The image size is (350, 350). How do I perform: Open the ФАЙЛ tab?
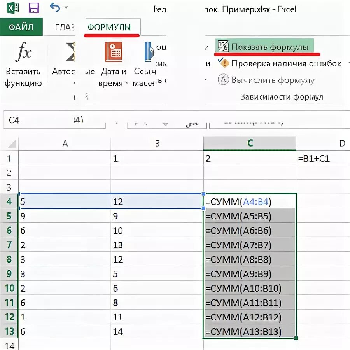click(21, 27)
